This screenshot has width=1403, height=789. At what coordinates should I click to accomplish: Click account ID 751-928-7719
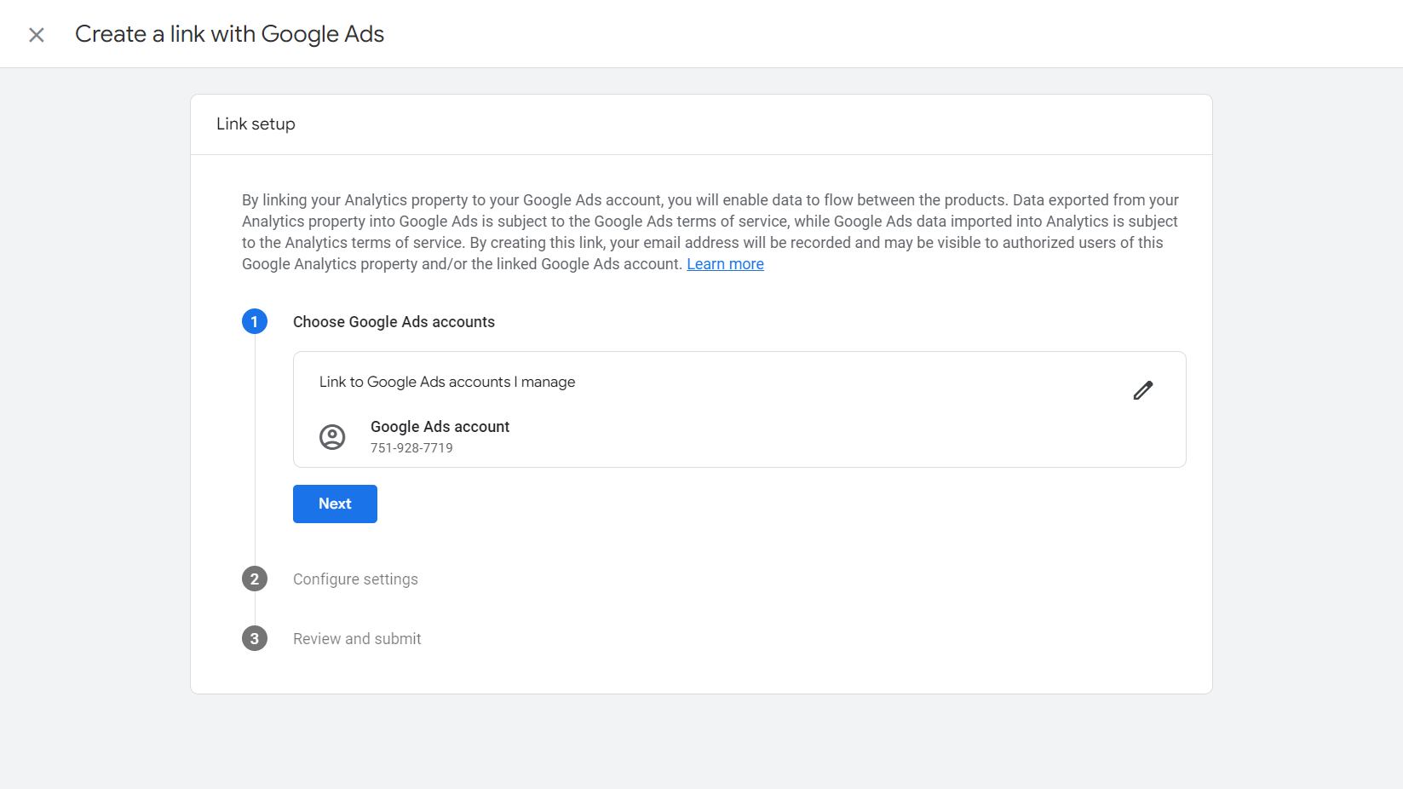[x=411, y=448]
